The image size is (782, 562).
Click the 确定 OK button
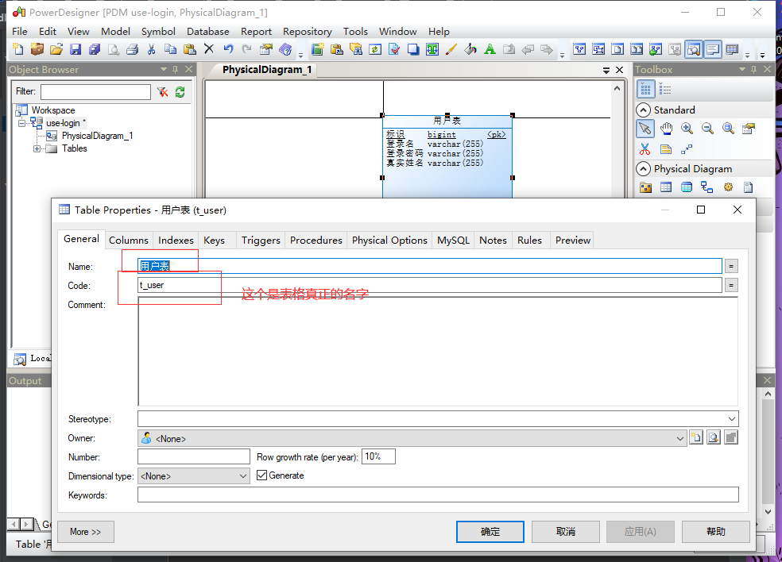tap(490, 532)
